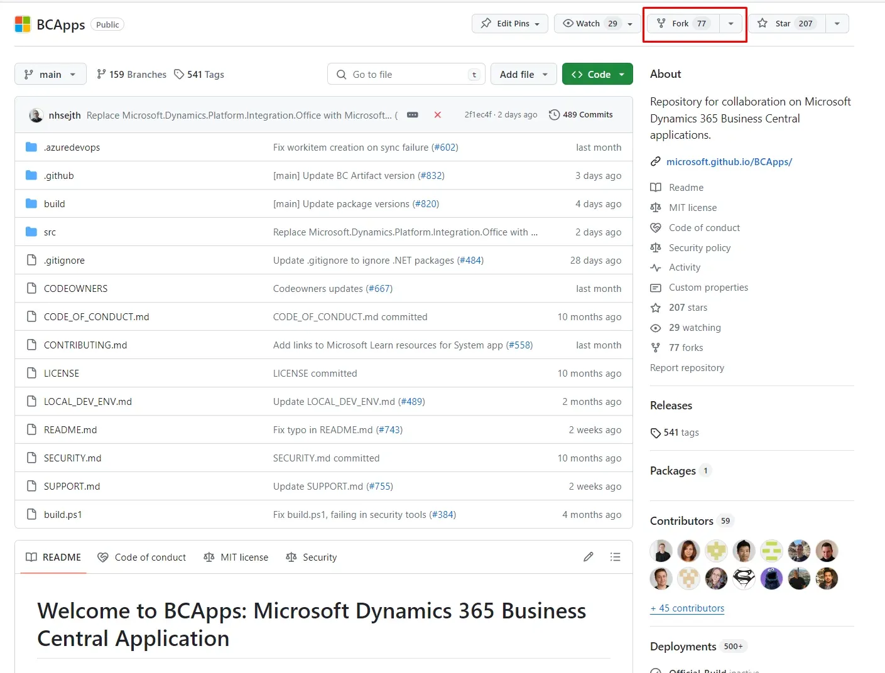Screen dimensions: 885x673
Task: Open the README.md file
Action: point(70,430)
